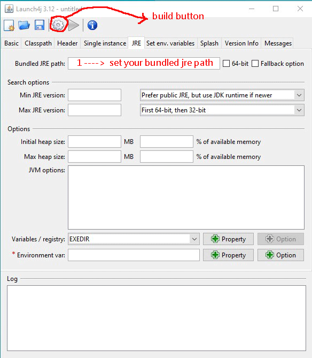The width and height of the screenshot is (312, 358).
Task: Open a configuration with the folder icon
Action: click(x=24, y=25)
